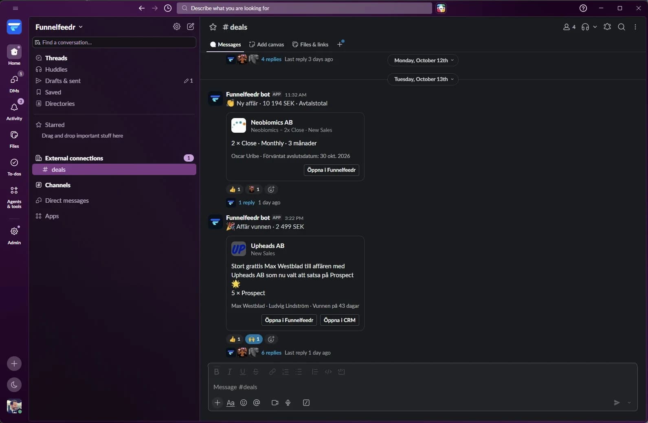Select the deals channel in sidebar

click(114, 169)
